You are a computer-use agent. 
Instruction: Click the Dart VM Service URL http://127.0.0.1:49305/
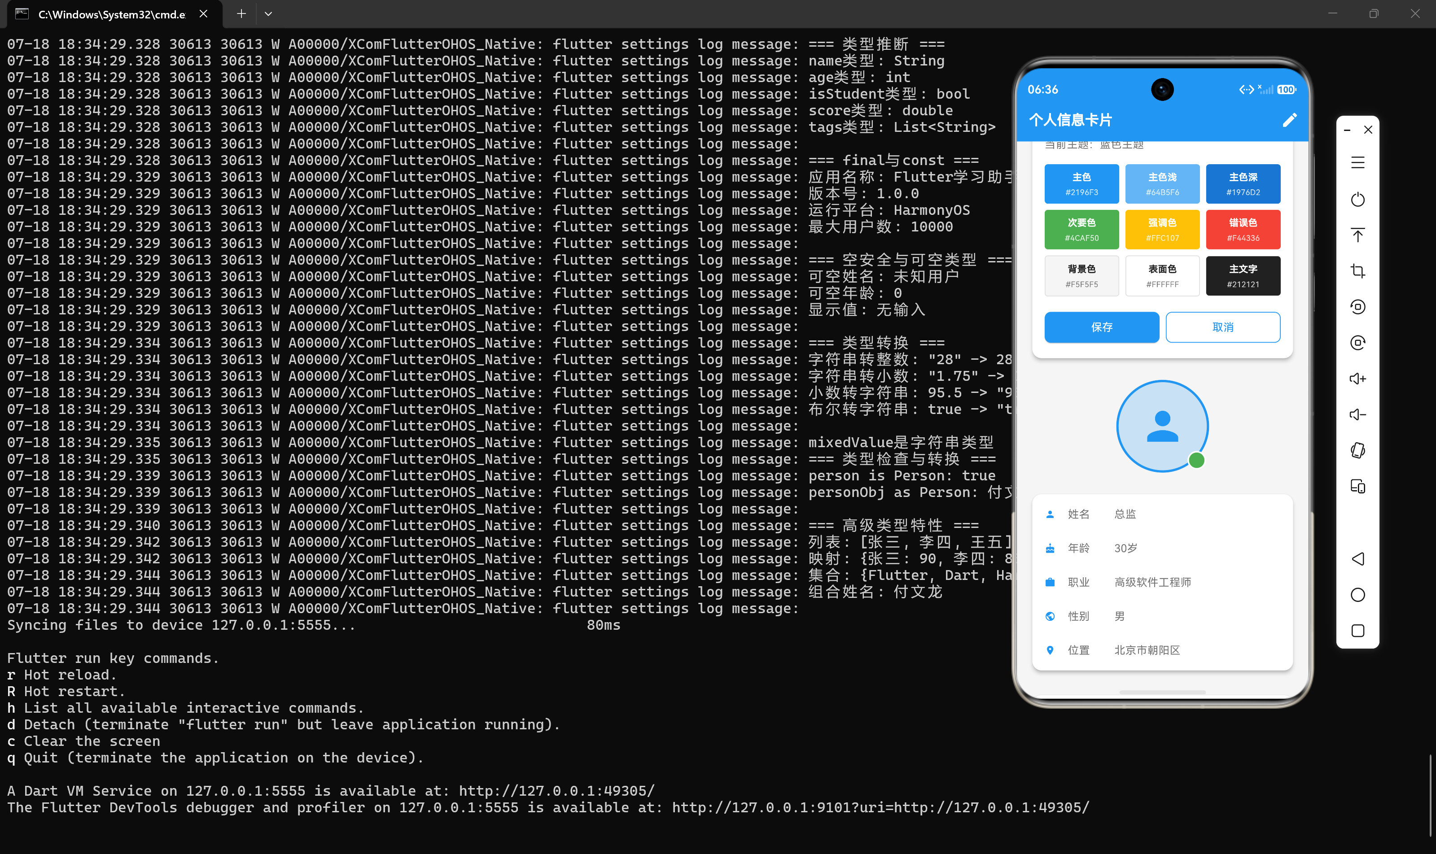point(557,791)
